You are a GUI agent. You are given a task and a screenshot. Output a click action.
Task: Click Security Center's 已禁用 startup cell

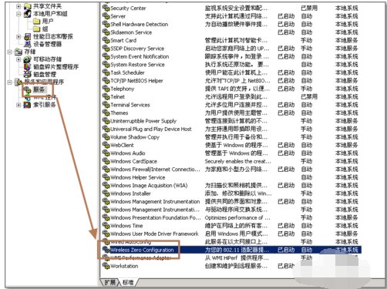[309, 8]
